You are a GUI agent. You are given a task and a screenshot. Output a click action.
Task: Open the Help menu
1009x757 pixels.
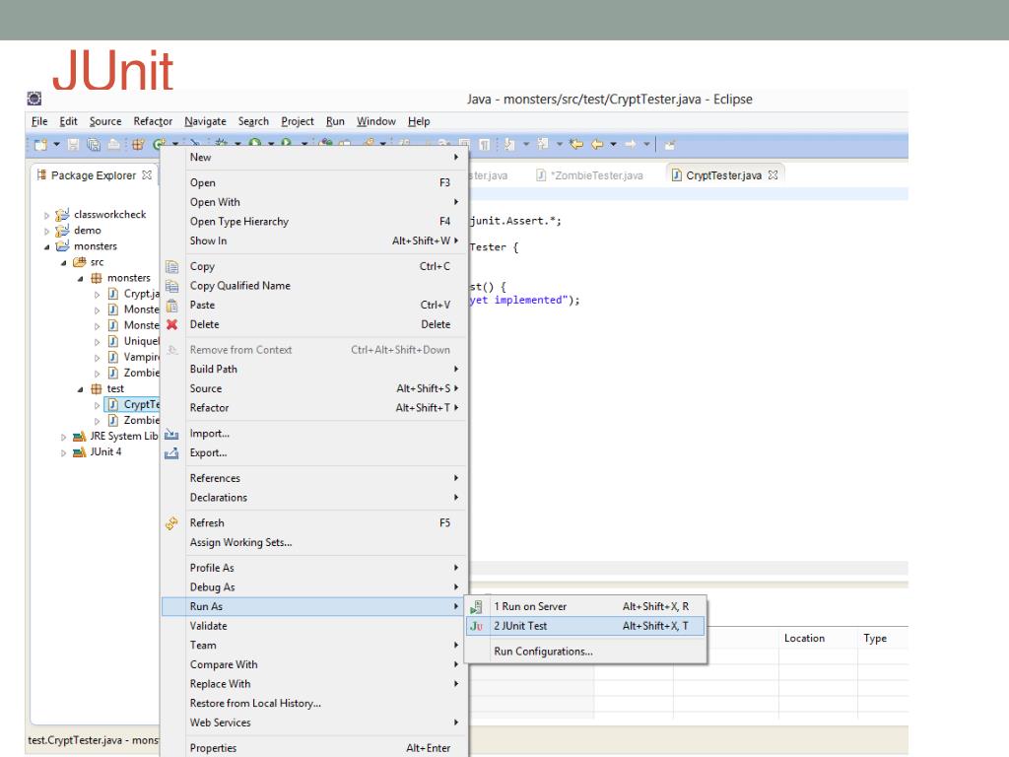click(x=419, y=121)
